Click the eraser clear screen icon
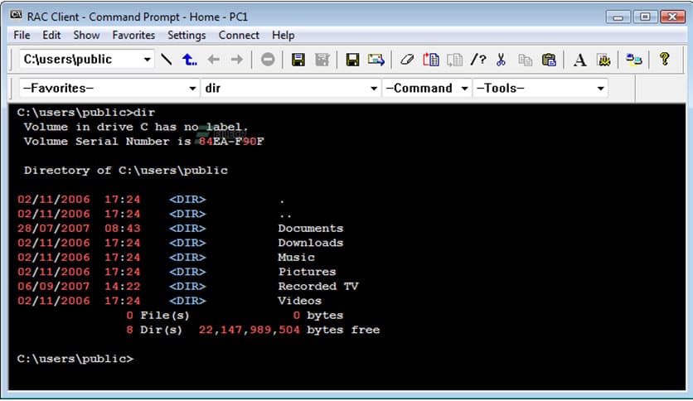This screenshot has width=693, height=401. (x=407, y=59)
